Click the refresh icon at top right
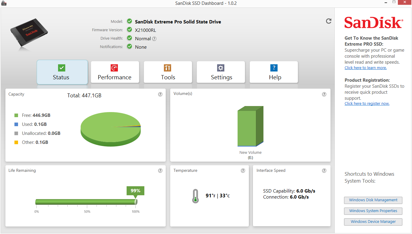412x234 pixels. tap(329, 21)
